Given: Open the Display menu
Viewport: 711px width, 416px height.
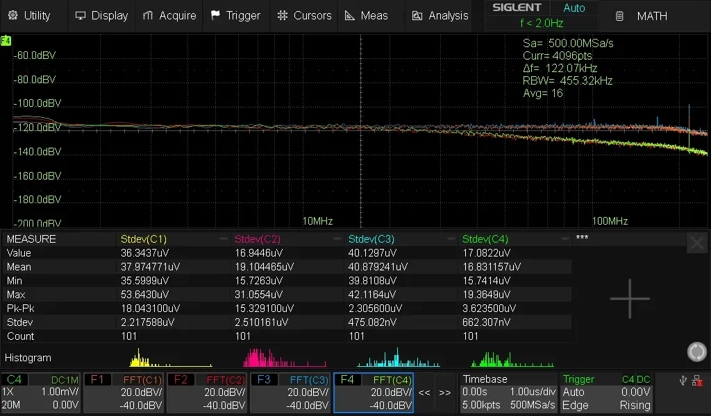Looking at the screenshot, I should (102, 15).
